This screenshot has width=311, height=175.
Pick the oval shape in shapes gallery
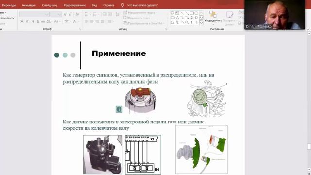click(196, 13)
